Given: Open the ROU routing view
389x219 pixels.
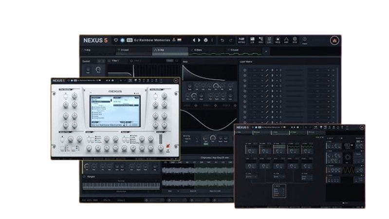Looking at the screenshot, I should click(261, 40).
